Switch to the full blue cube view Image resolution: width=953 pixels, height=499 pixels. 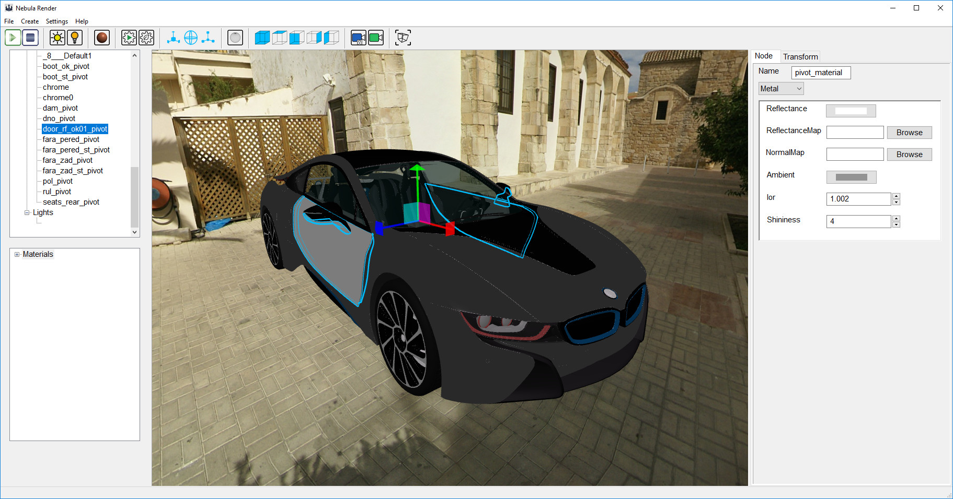[x=262, y=38]
